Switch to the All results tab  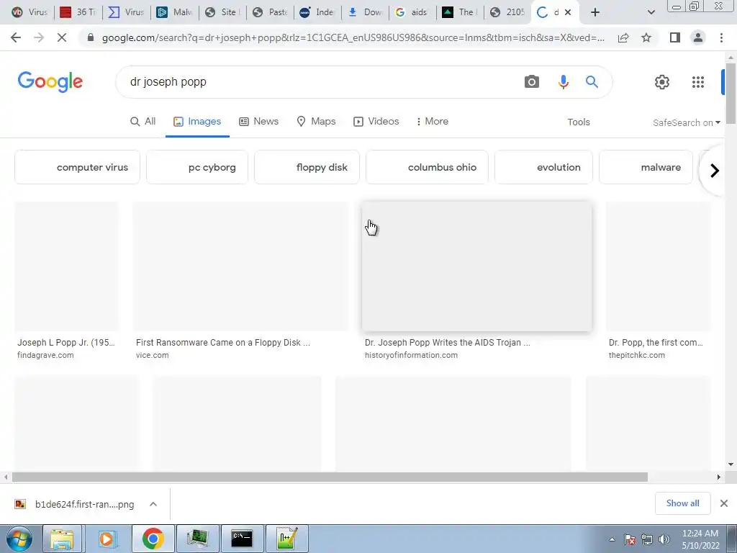pyautogui.click(x=143, y=121)
